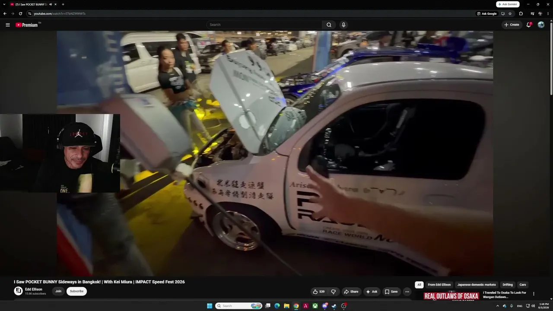Focus the YouTube search field

click(x=264, y=25)
